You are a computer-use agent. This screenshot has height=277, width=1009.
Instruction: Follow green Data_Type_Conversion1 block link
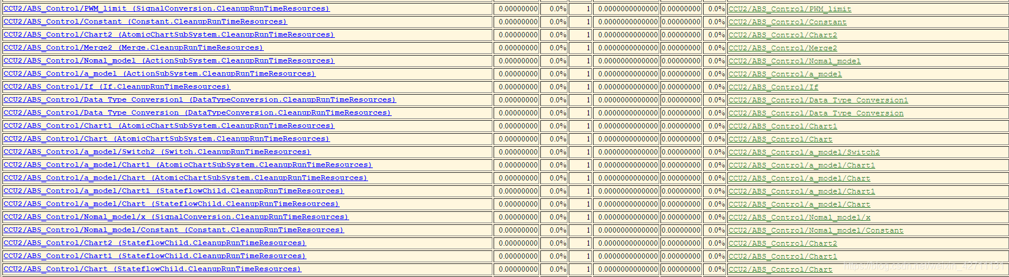[818, 101]
